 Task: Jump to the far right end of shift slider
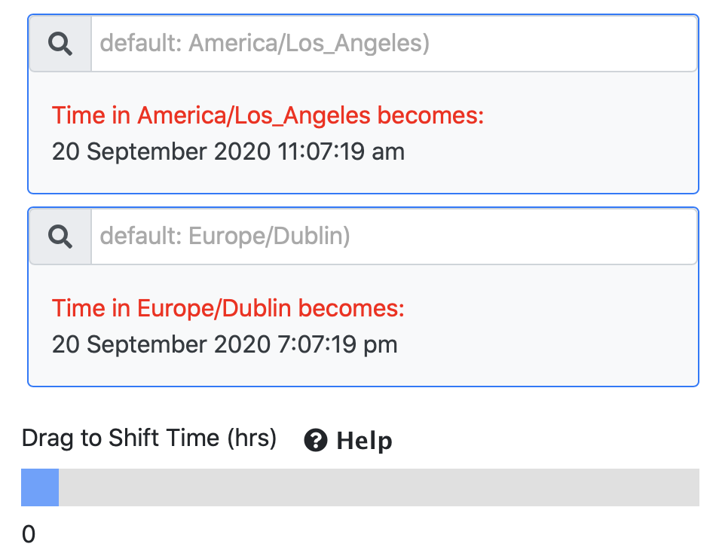click(696, 487)
